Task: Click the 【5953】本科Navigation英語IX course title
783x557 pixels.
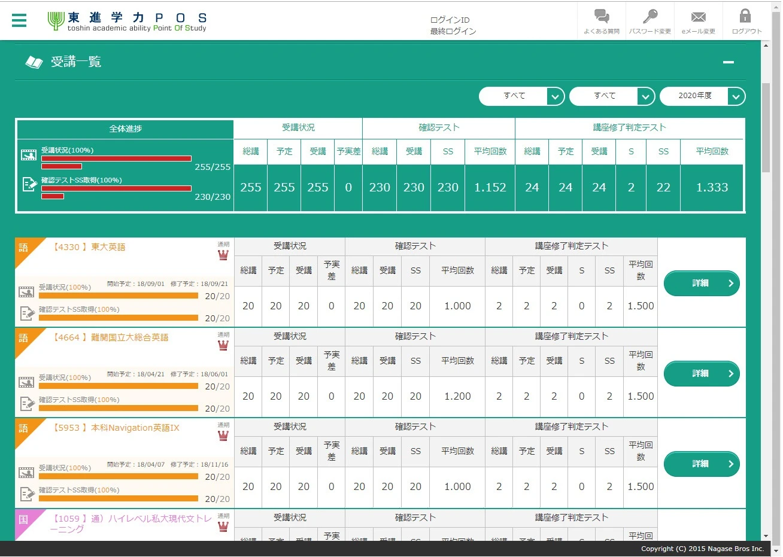Action: (117, 428)
